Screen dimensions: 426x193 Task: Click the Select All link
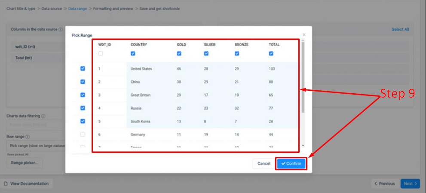400,30
